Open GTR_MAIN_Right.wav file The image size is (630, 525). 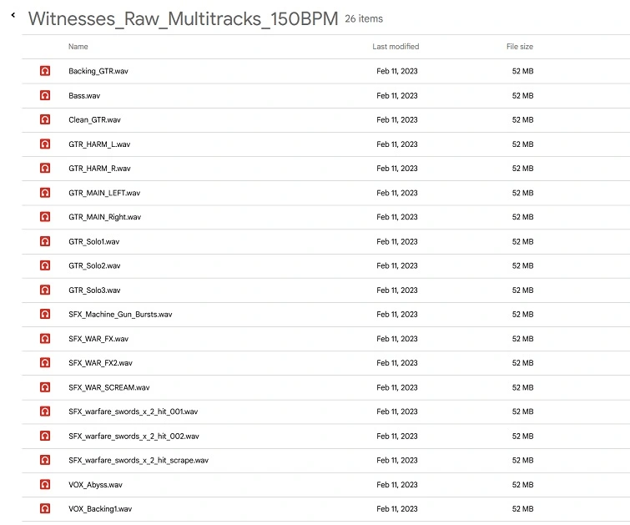tap(104, 217)
